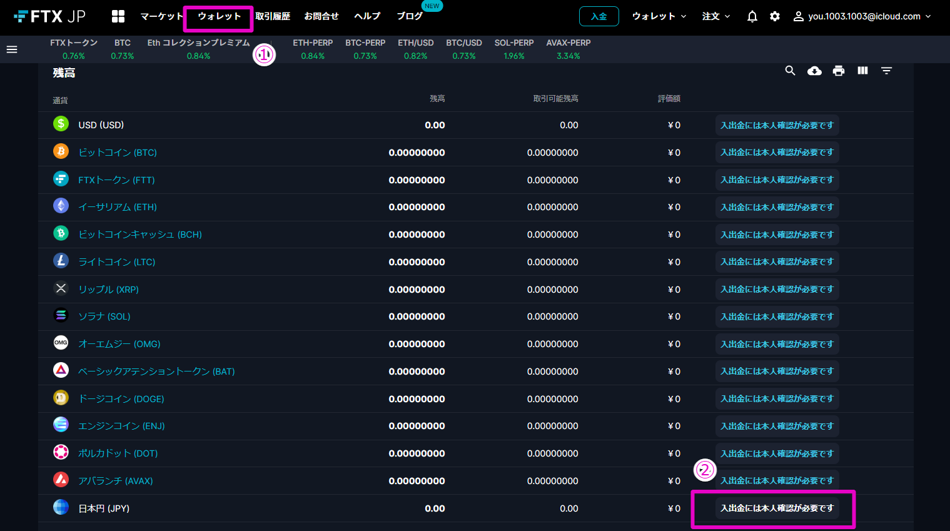Print the balances table
The image size is (950, 531).
point(839,71)
